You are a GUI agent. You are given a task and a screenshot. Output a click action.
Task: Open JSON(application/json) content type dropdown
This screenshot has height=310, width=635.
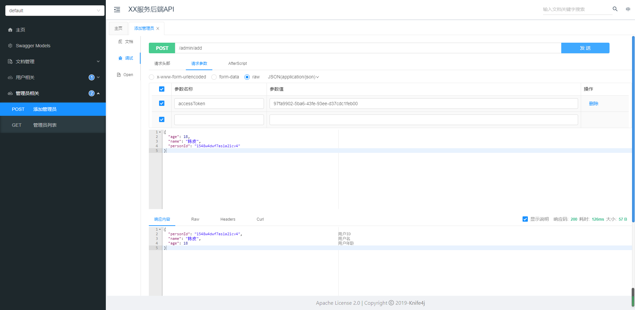click(293, 77)
